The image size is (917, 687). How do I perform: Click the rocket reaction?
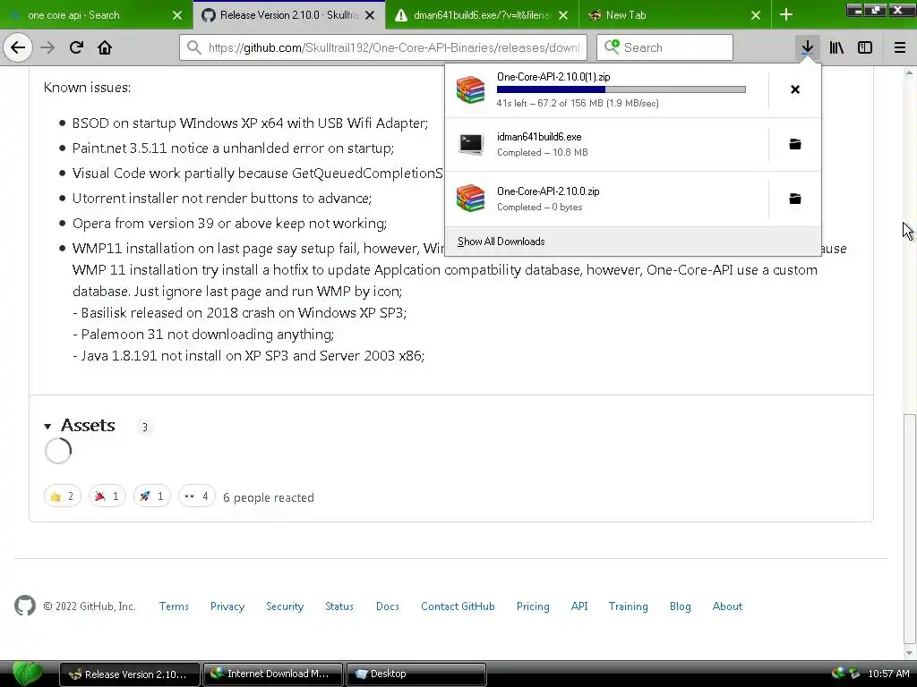(x=152, y=496)
